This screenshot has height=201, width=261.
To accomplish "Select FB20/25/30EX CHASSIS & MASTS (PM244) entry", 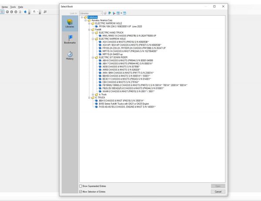I will tap(134, 88).
